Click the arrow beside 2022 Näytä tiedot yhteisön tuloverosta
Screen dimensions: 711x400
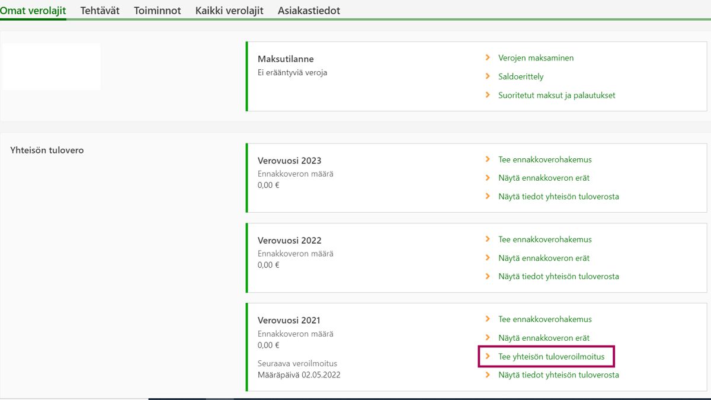point(488,276)
